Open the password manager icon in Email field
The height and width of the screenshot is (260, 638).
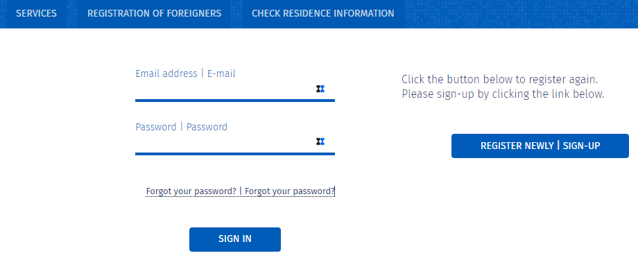(320, 89)
